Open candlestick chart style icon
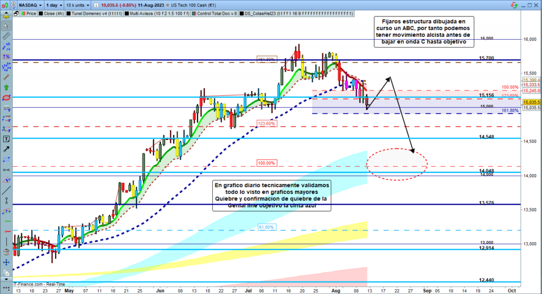 tap(5, 4)
